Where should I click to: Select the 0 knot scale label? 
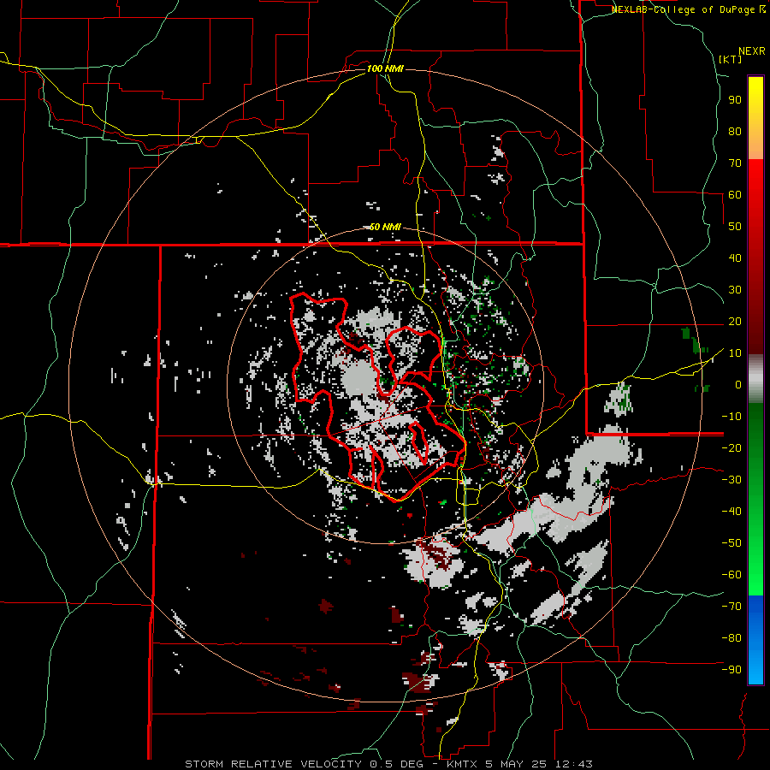[x=738, y=384]
